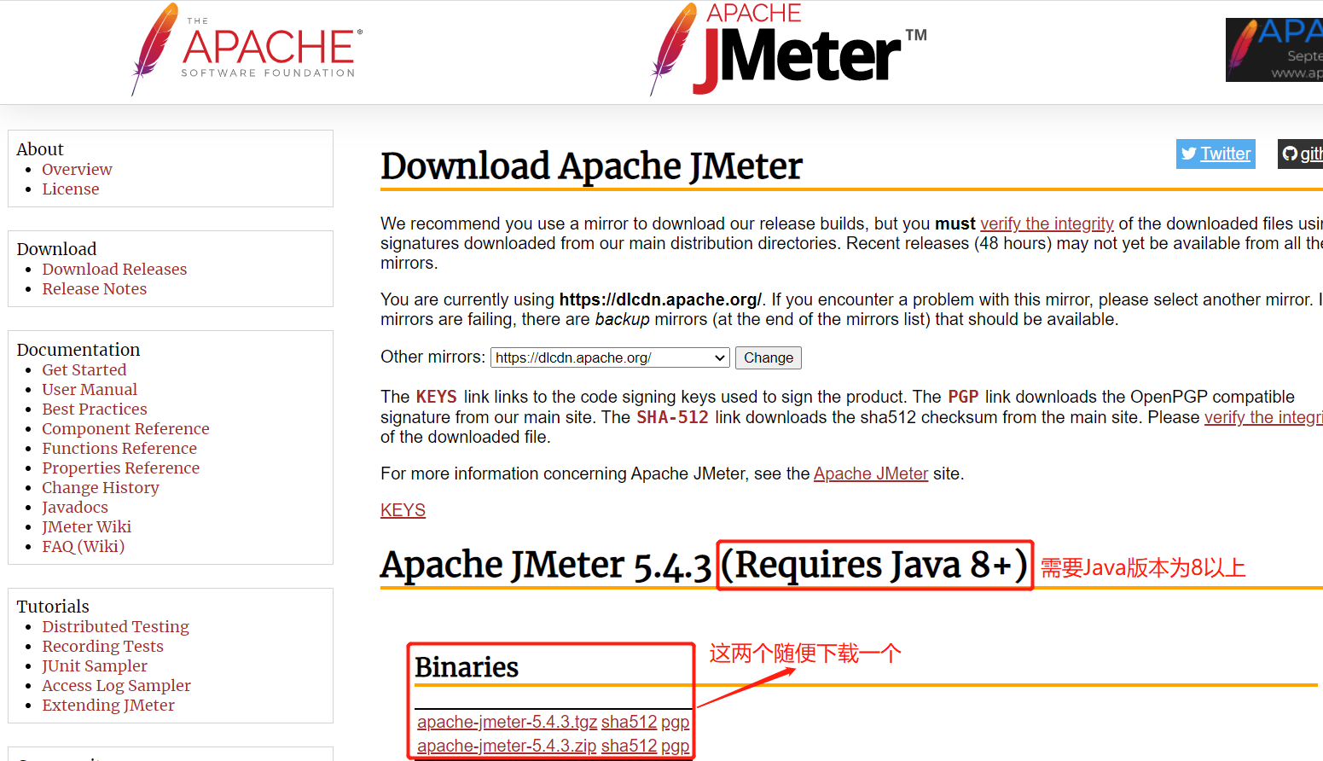The height and width of the screenshot is (761, 1323).
Task: Open sha512 link for the zip file
Action: [x=630, y=746]
